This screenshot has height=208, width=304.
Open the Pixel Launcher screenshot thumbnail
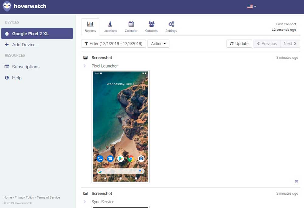click(121, 127)
